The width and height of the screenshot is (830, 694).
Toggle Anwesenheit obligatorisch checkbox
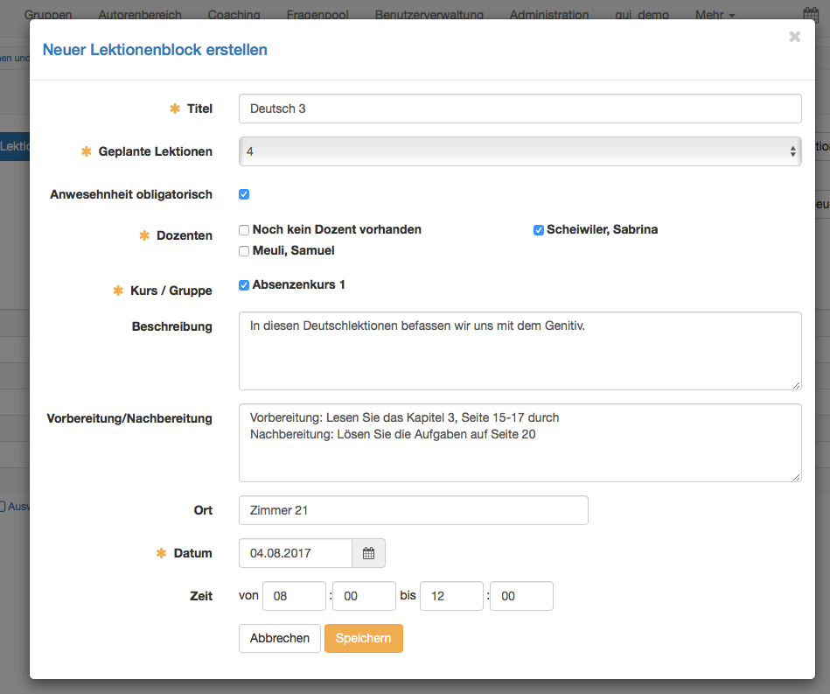[244, 194]
